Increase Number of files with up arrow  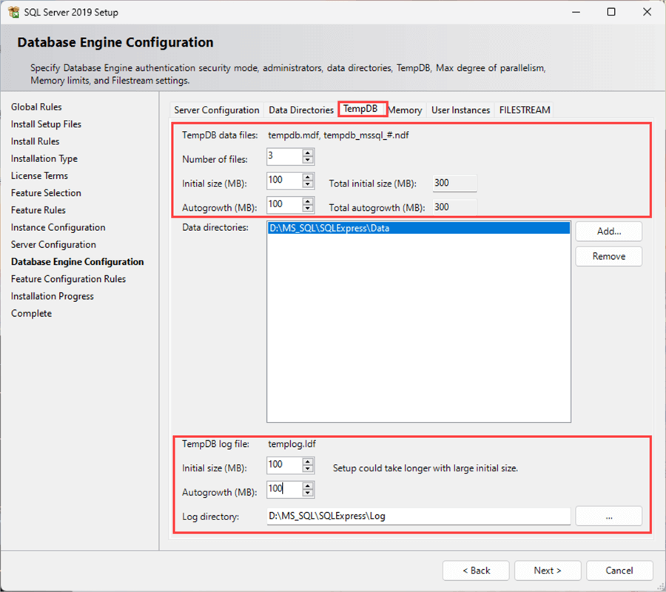coord(308,153)
